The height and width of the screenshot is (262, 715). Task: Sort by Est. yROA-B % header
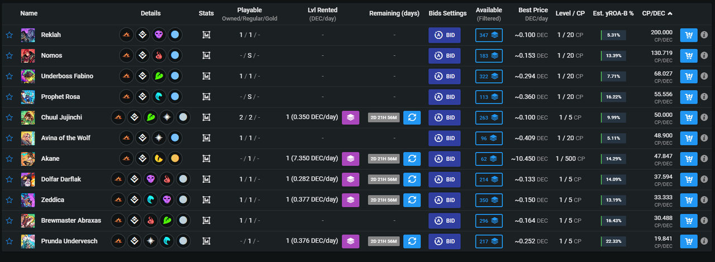(614, 13)
